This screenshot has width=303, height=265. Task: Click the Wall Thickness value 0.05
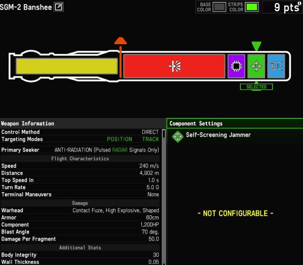click(x=154, y=262)
